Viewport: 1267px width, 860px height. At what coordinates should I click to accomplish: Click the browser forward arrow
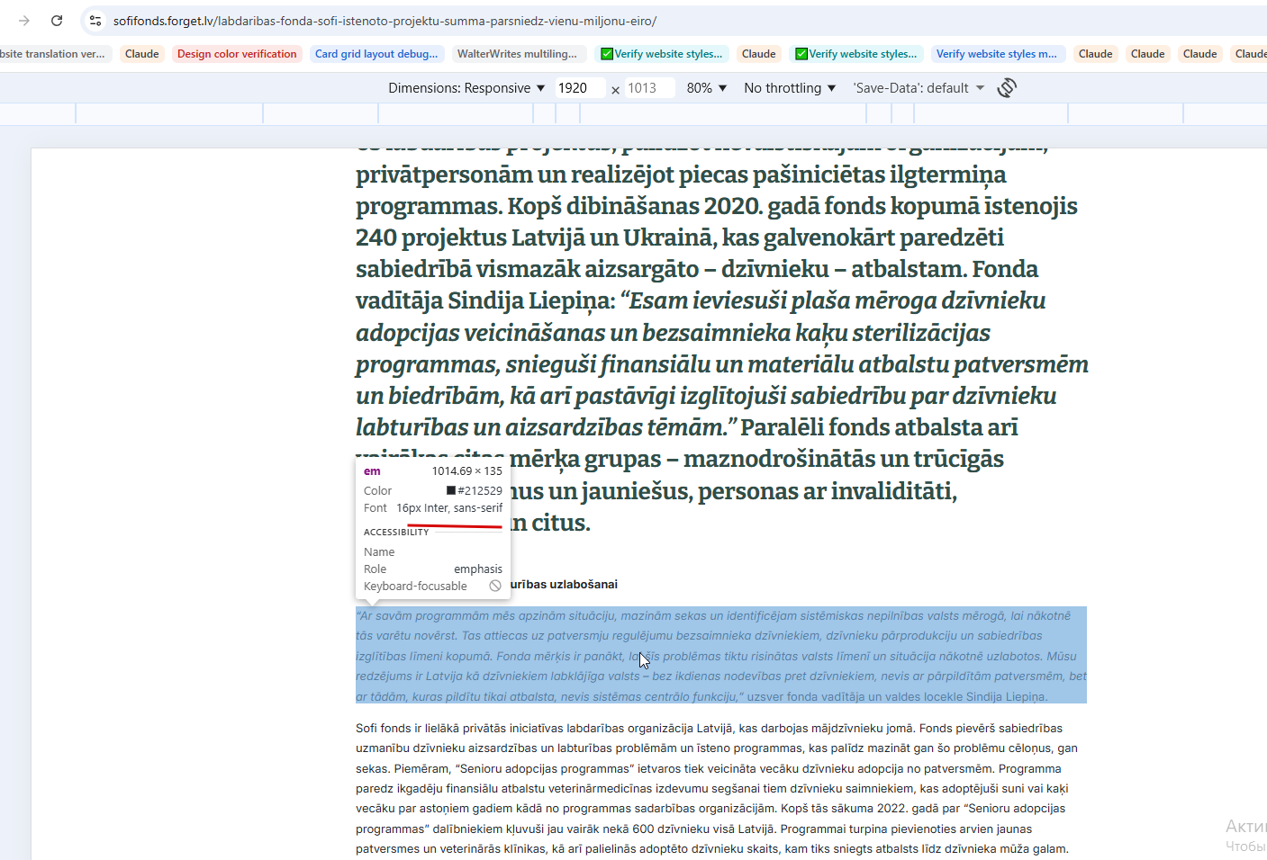24,20
